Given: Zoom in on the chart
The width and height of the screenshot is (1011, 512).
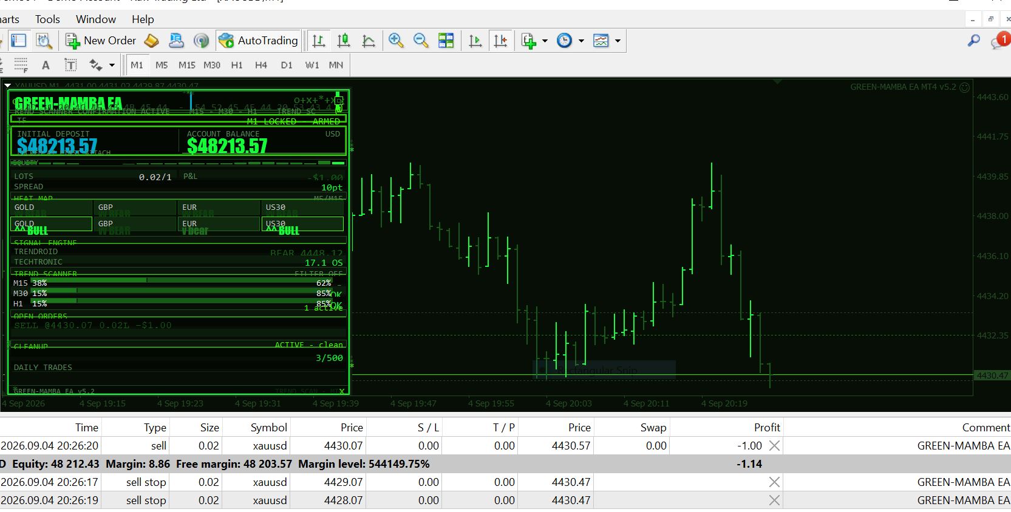Looking at the screenshot, I should tap(396, 41).
